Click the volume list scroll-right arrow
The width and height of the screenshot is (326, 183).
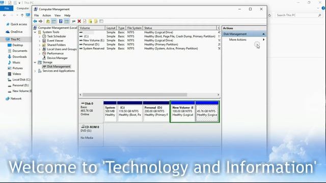pyautogui.click(x=218, y=95)
